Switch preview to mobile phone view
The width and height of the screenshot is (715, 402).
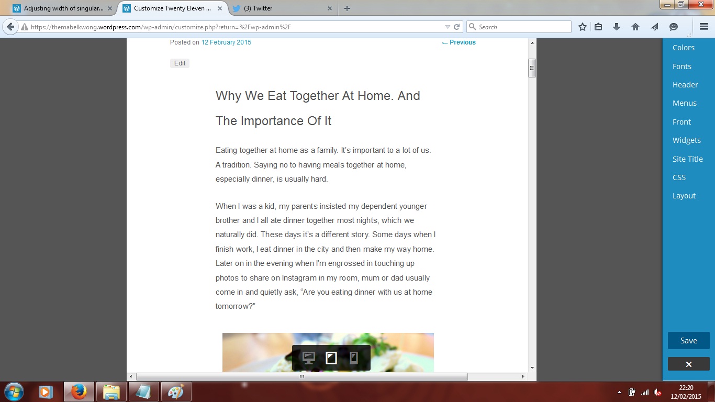354,358
